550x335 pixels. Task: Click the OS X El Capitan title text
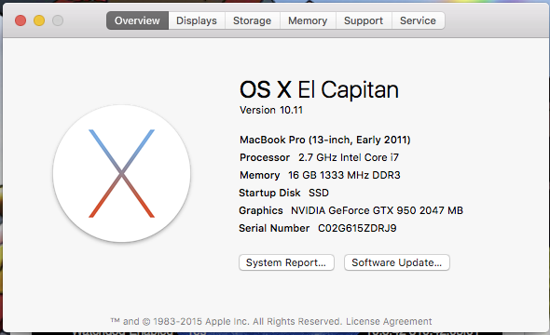(319, 89)
